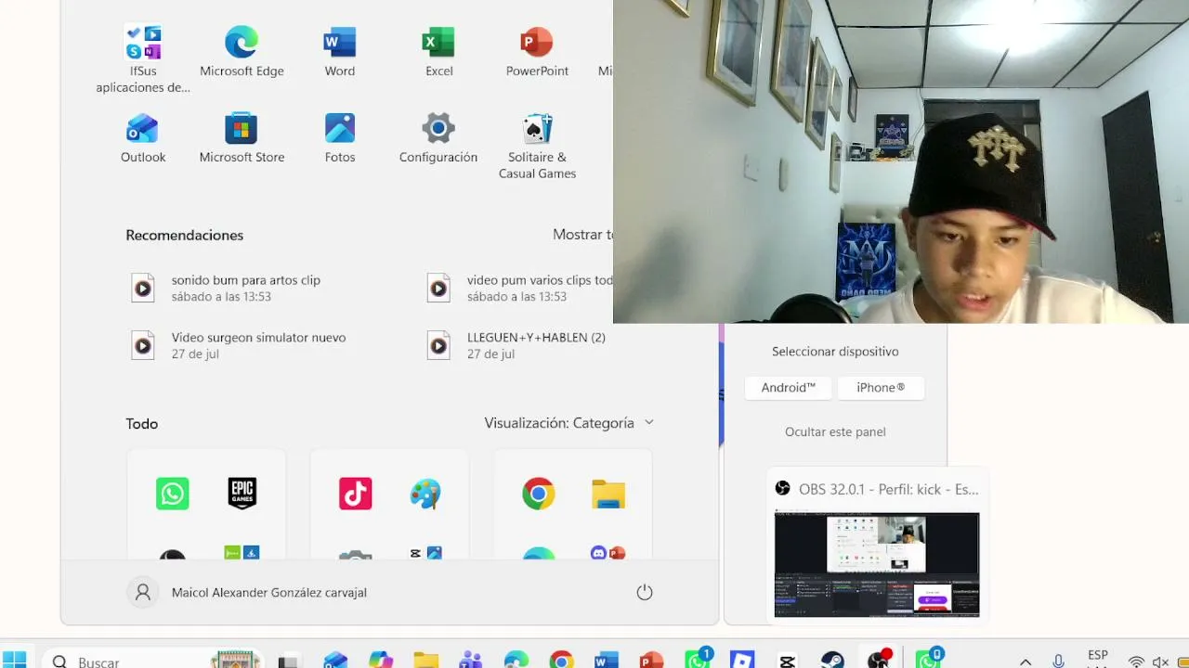Open Copilot from the taskbar
The image size is (1189, 668).
381,660
